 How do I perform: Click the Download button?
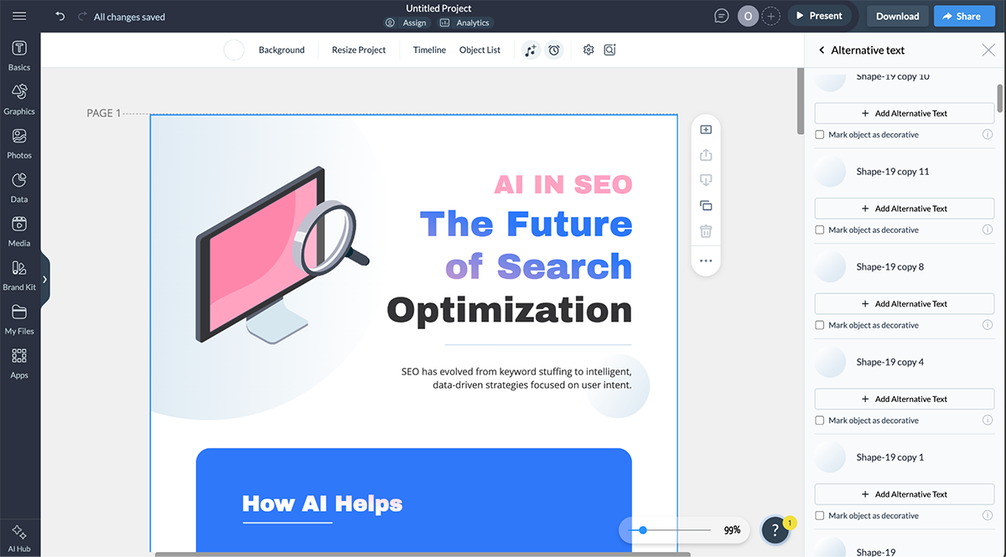click(x=897, y=15)
